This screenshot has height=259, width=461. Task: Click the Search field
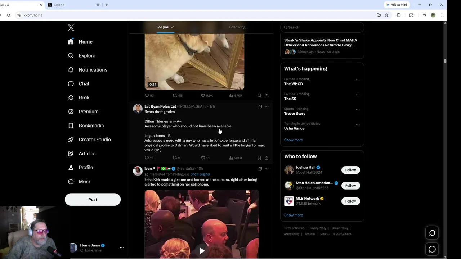point(322,27)
